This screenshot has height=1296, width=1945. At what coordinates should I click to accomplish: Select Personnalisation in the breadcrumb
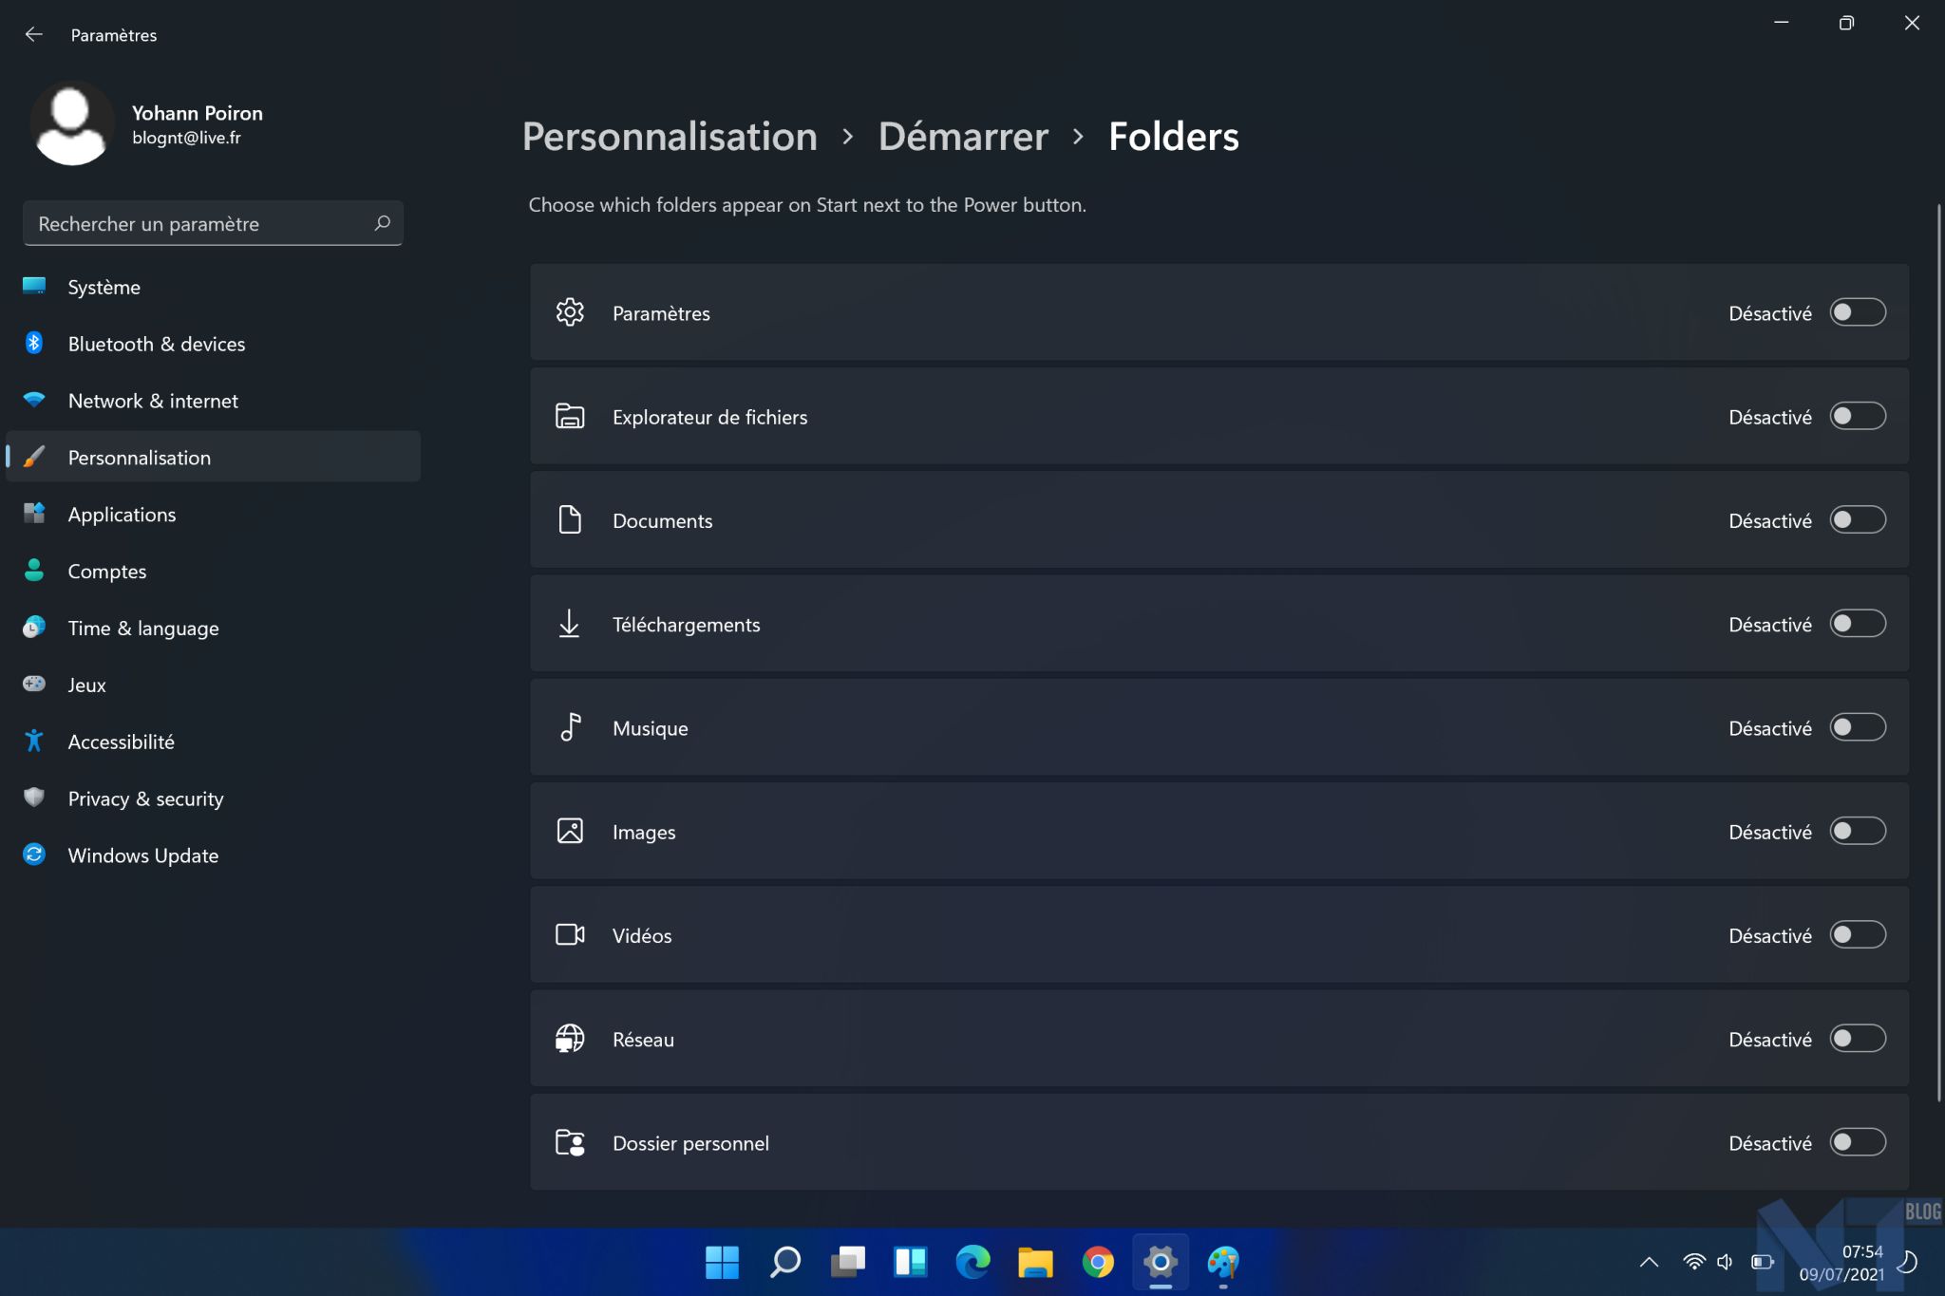coord(670,136)
